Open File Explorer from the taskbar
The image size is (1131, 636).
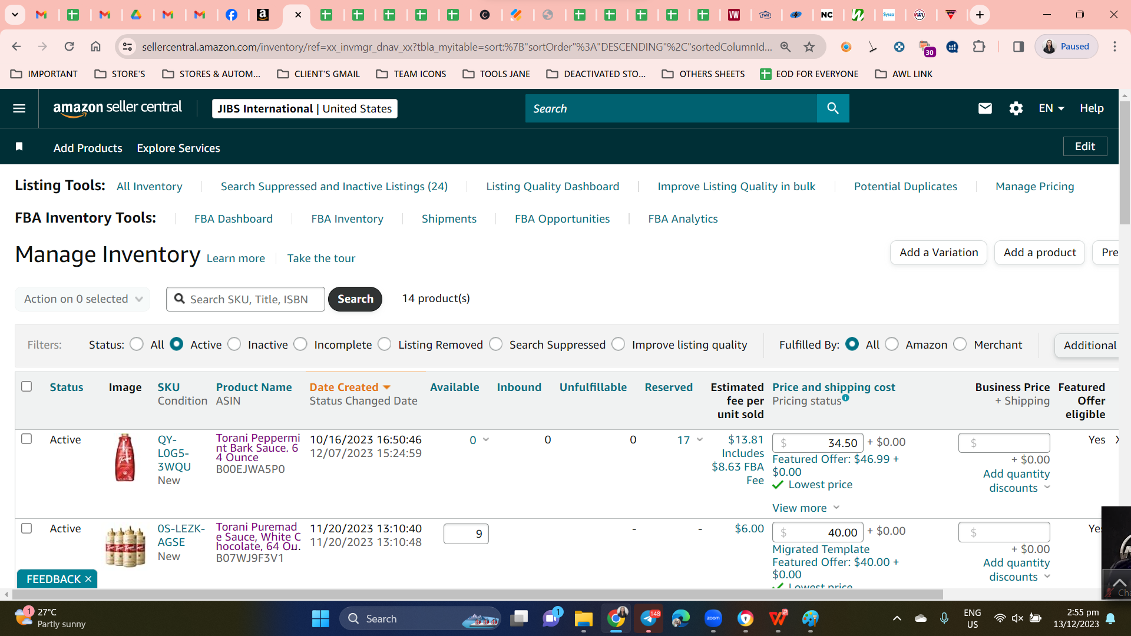(583, 618)
